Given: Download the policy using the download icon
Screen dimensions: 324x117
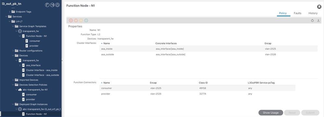Looking at the screenshot, I should pos(318,21).
